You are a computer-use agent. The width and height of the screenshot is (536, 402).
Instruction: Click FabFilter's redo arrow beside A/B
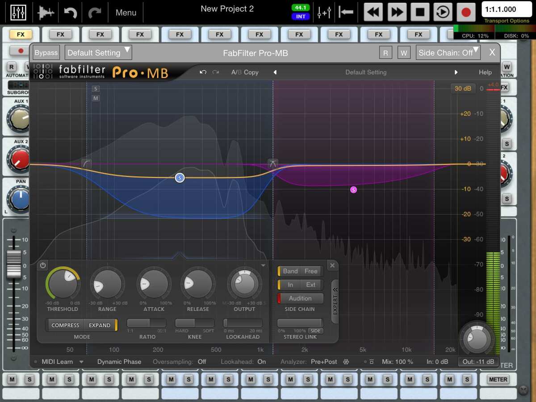(x=216, y=72)
